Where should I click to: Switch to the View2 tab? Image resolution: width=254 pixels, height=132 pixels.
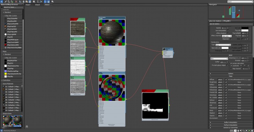(38, 5)
